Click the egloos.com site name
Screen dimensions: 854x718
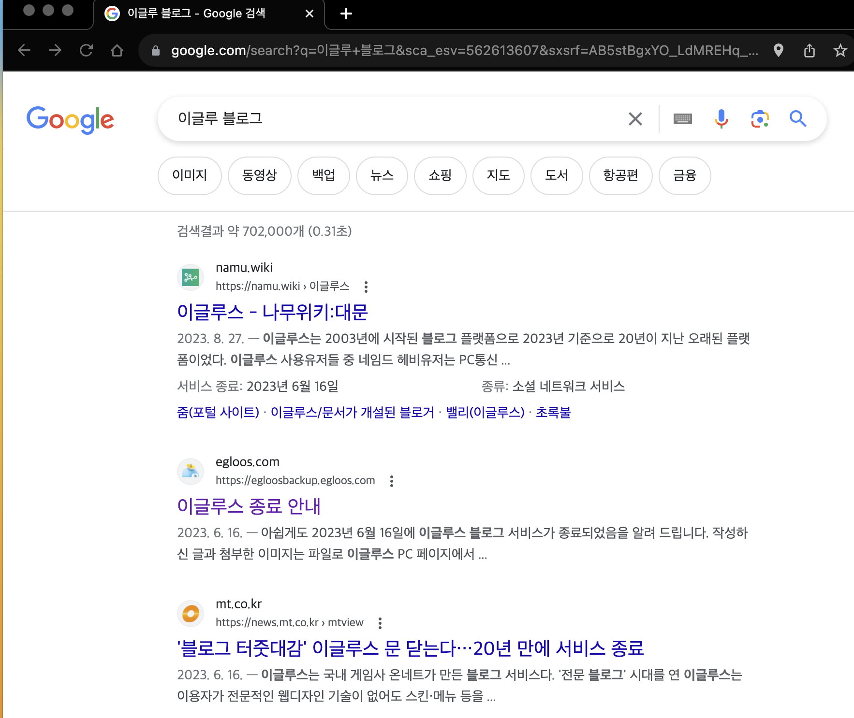[248, 462]
